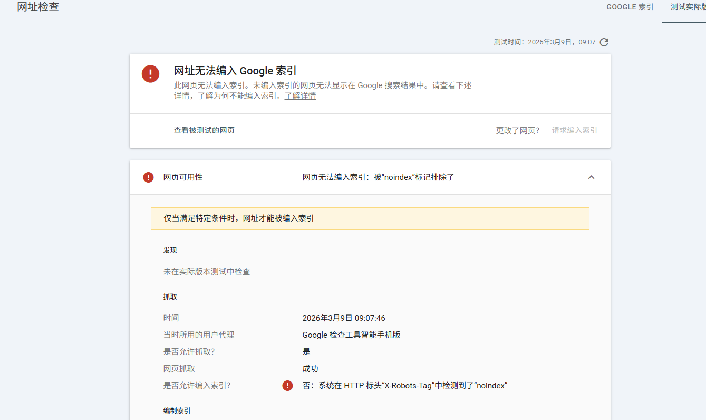
Task: Click the status text mentioning “noindex”标记排除了
Action: [378, 177]
